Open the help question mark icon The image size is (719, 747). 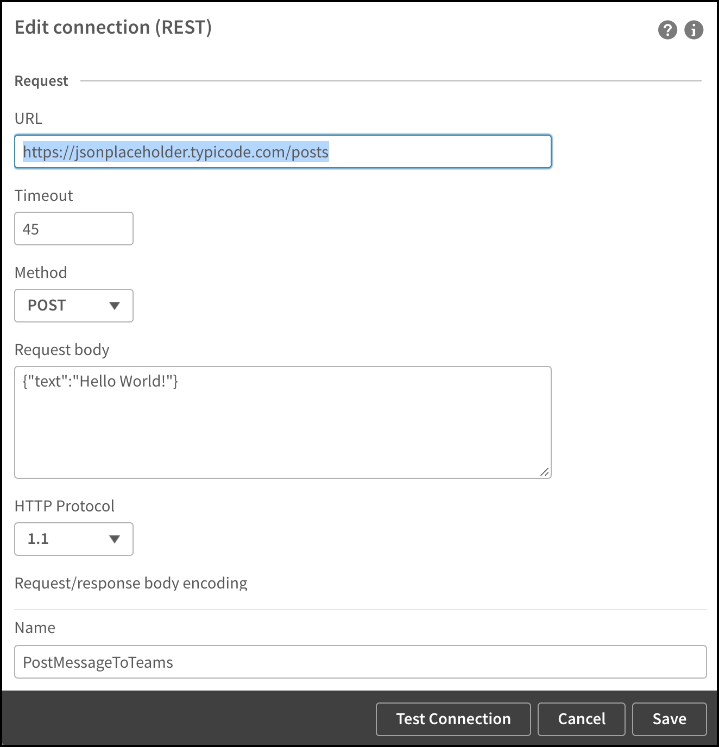click(667, 30)
